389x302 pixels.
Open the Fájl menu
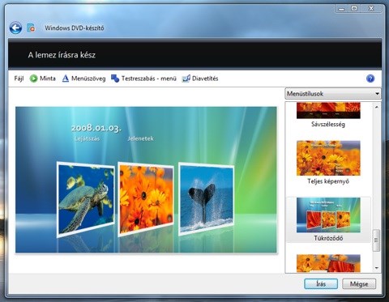19,79
